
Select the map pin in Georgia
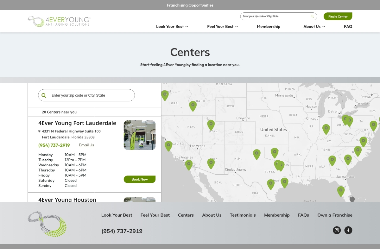pyautogui.click(x=348, y=159)
